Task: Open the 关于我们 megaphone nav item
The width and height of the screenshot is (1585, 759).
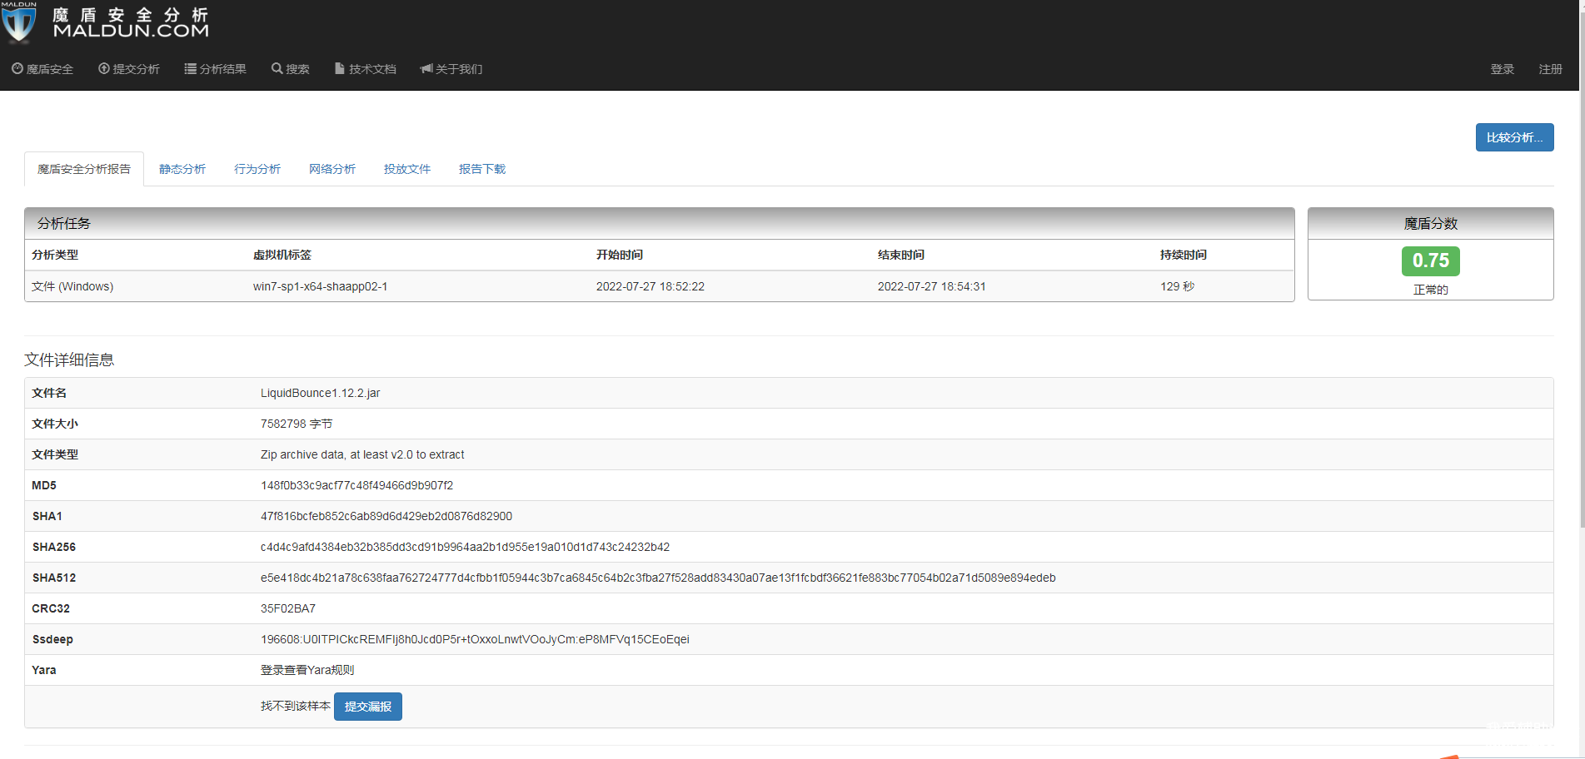Action: (451, 69)
